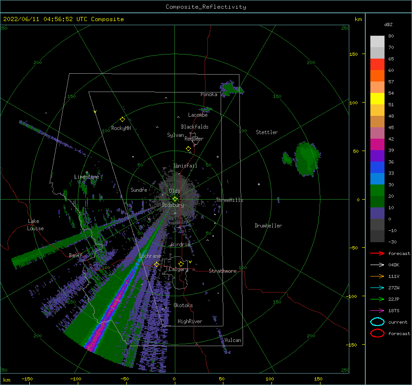Click the Composite_Reflectivity title text
This screenshot has height=385, width=412.
(206, 7)
